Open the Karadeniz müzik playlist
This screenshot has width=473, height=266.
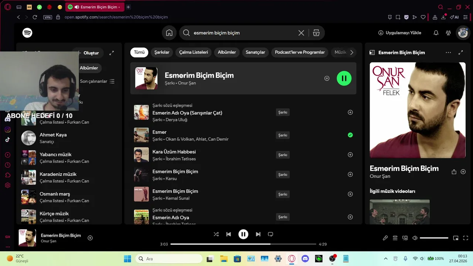pos(69,177)
